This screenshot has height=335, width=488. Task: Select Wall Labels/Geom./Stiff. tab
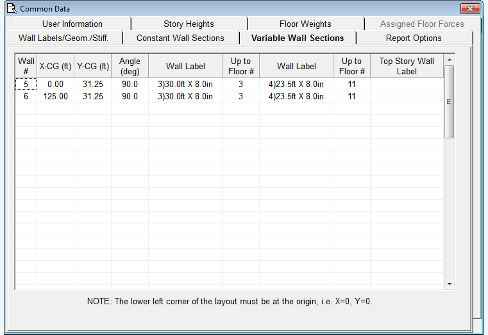[63, 38]
